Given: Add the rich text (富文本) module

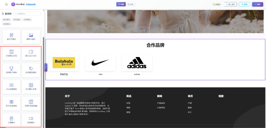Looking at the screenshot, I should click(11, 37).
